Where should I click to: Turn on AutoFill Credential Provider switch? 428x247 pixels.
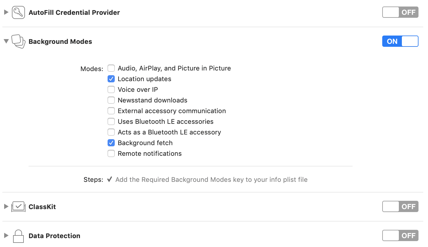400,12
